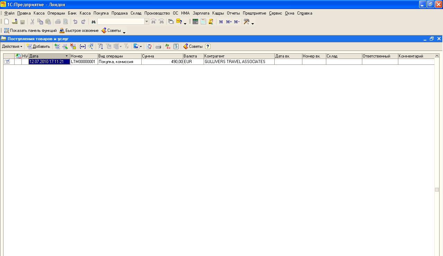
Task: Open the Зарплата menu
Action: tap(201, 13)
